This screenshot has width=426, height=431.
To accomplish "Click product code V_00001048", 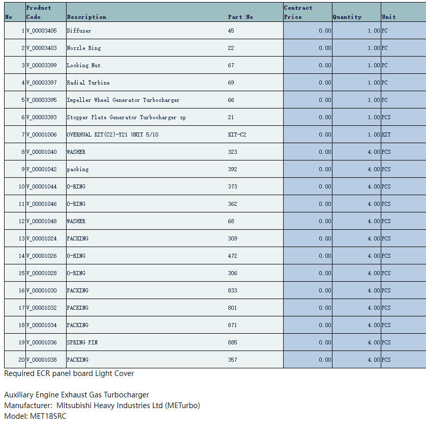I will pyautogui.click(x=42, y=221).
